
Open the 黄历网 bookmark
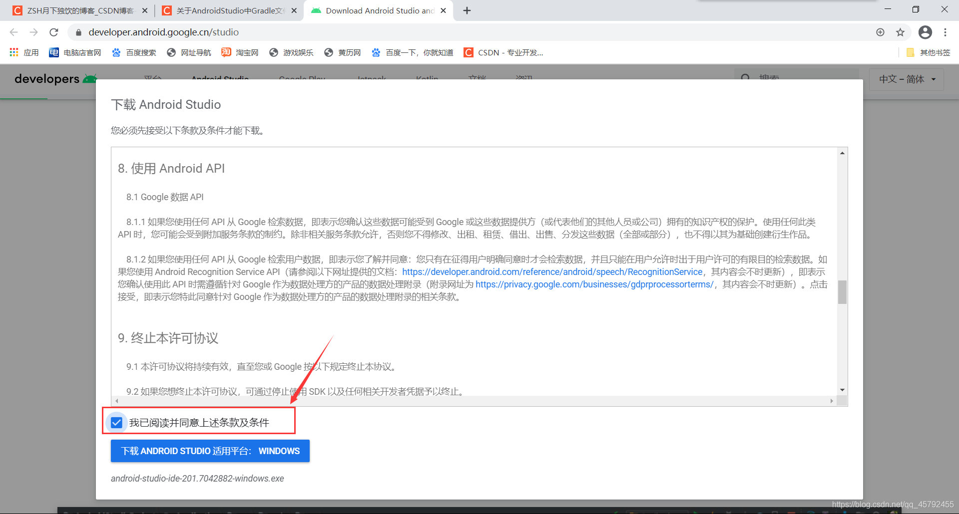pos(343,52)
